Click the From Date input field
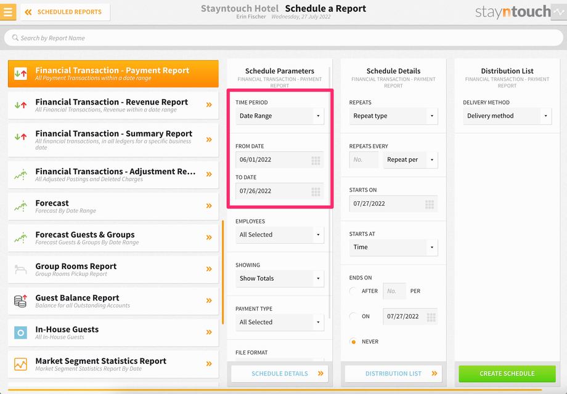The image size is (567, 394). pos(280,159)
